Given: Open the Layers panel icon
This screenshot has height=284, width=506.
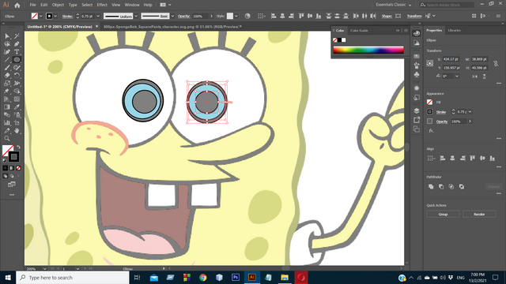Looking at the screenshot, I should coord(417,110).
